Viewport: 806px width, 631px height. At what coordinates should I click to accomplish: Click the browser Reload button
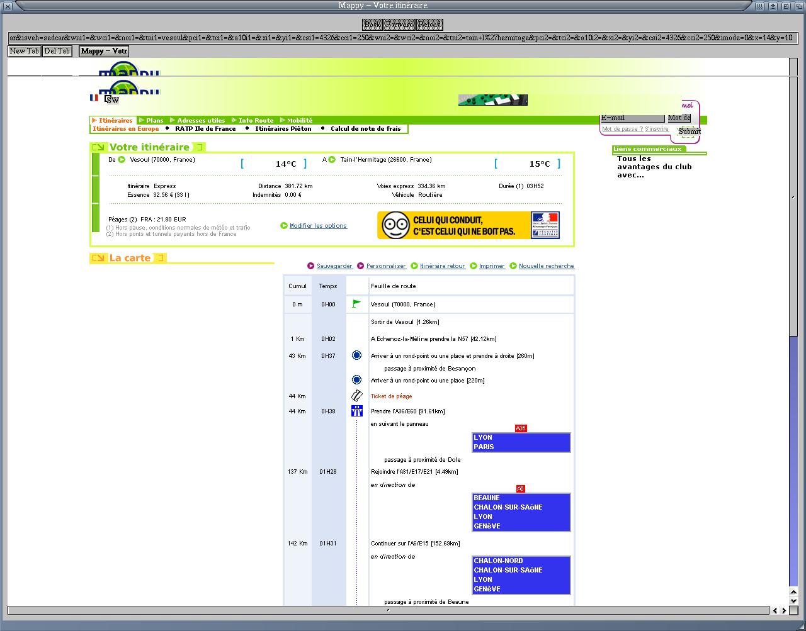point(429,25)
